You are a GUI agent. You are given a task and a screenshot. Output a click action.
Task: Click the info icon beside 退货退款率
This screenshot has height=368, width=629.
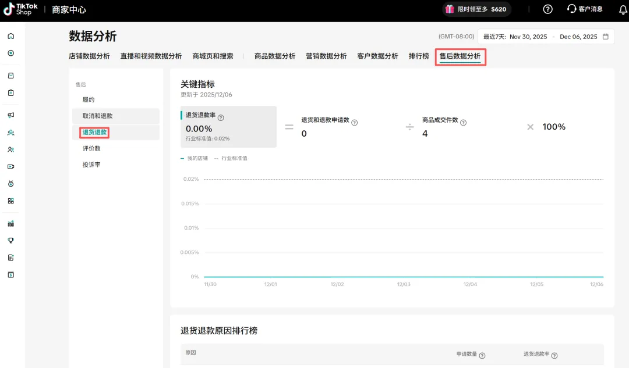click(x=221, y=117)
